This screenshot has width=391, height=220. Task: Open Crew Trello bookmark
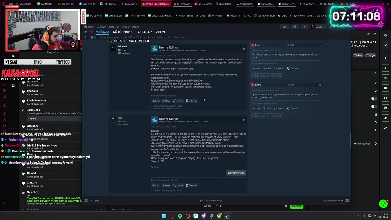[x=215, y=16]
